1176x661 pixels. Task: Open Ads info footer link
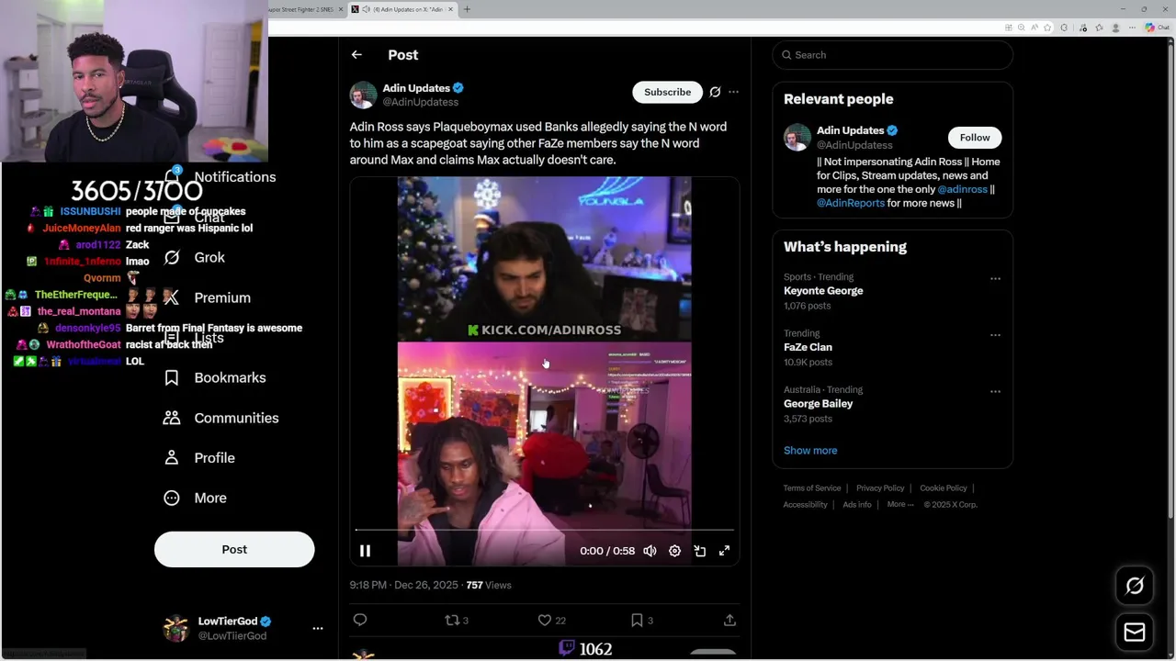pos(857,505)
